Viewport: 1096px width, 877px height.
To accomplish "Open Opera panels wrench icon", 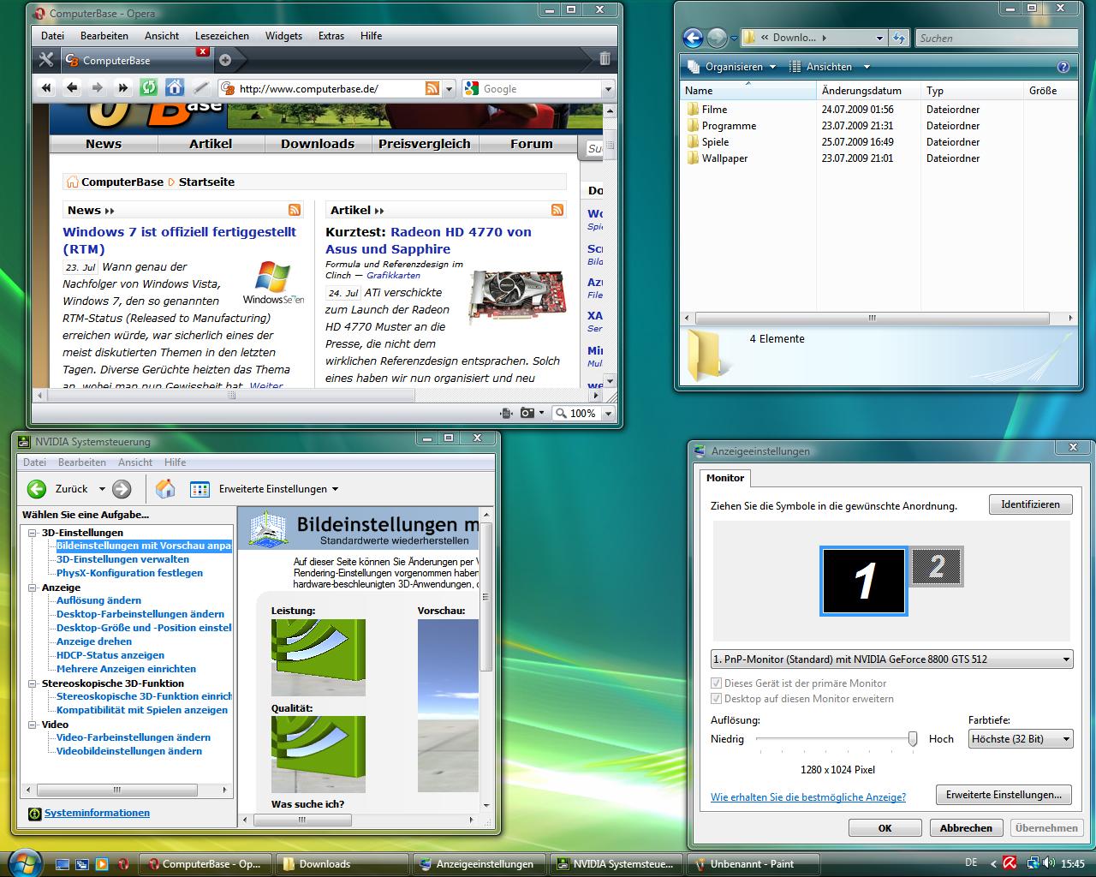I will tap(46, 60).
